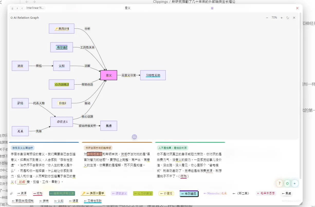Reset the graph view with the refresh icon
Screen dimensions: 315x207
pyautogui.click(x=288, y=18)
